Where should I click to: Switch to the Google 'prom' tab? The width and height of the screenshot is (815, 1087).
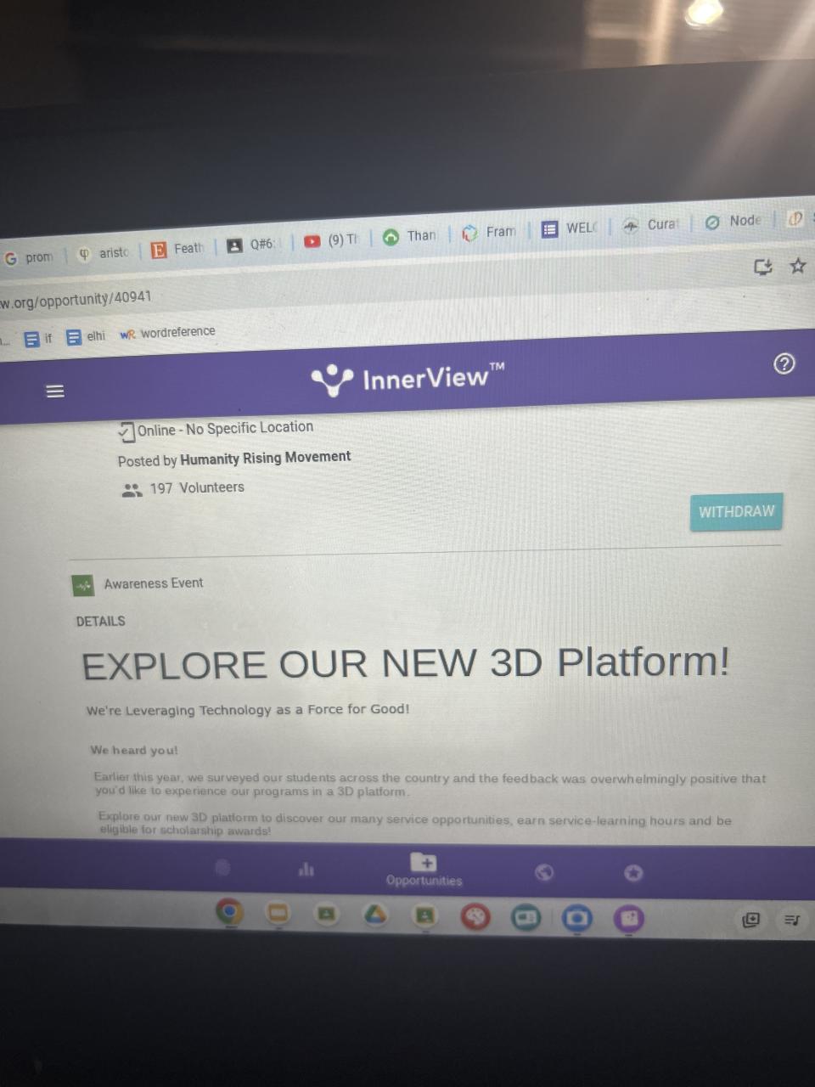coord(31,257)
